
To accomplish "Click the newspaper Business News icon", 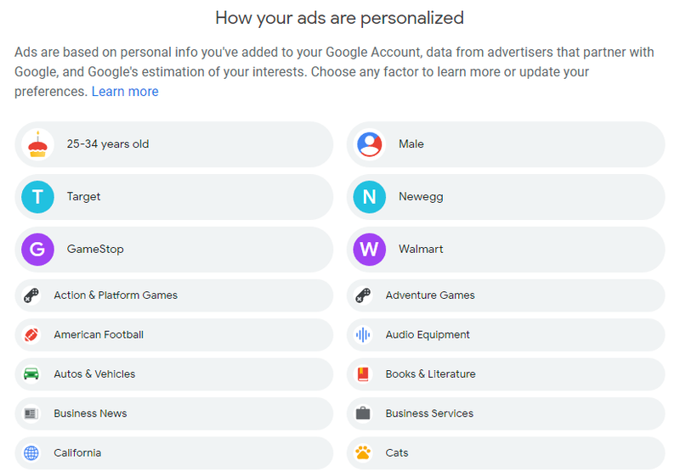I will point(31,413).
